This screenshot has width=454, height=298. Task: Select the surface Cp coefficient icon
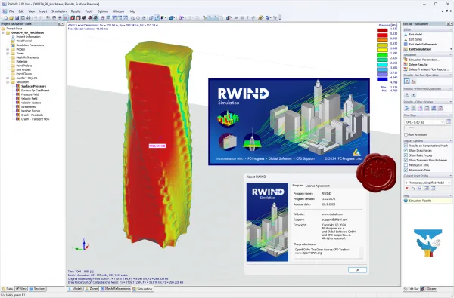[413, 81]
